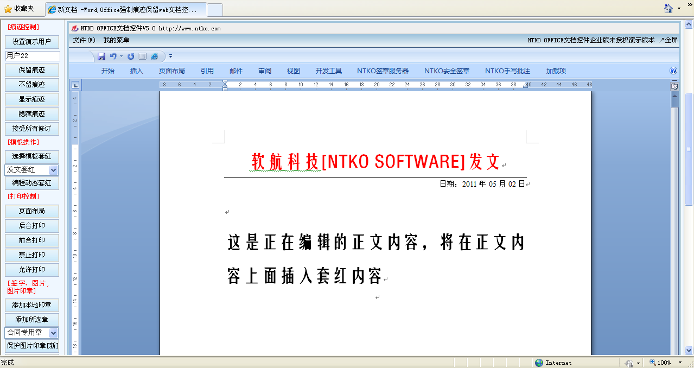Click the 后台打印 button

[32, 226]
